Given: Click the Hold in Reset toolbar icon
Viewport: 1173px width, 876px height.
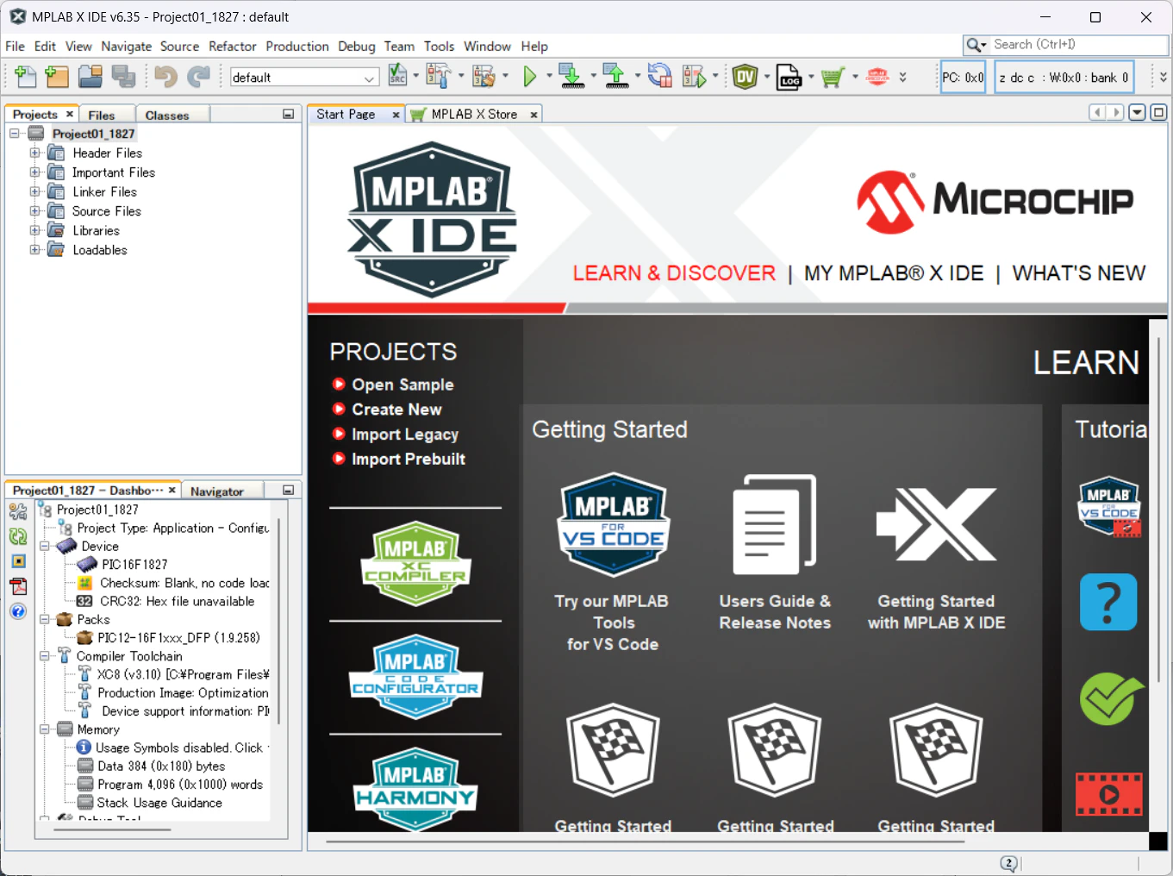Looking at the screenshot, I should pos(660,76).
